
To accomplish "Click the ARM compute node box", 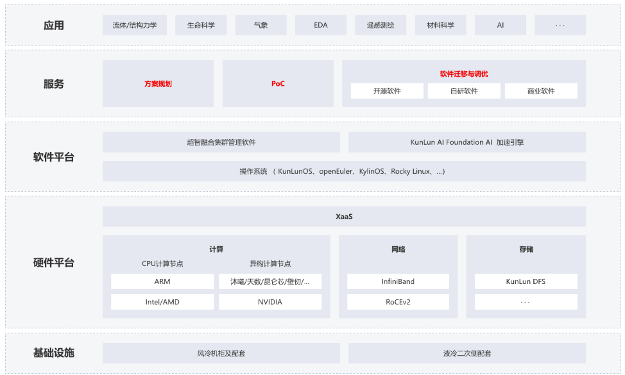I will 162,281.
